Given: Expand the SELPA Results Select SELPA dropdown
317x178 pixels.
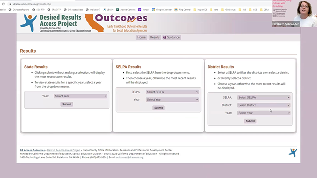Looking at the screenshot, I should [172, 92].
